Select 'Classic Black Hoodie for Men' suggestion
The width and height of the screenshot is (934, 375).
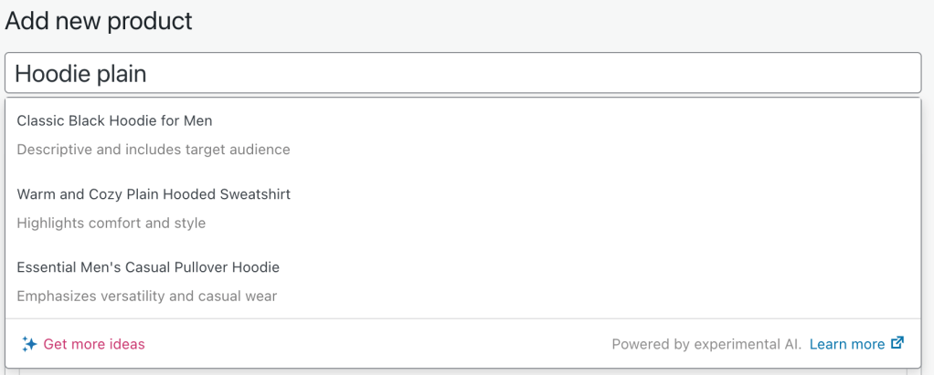(x=114, y=120)
